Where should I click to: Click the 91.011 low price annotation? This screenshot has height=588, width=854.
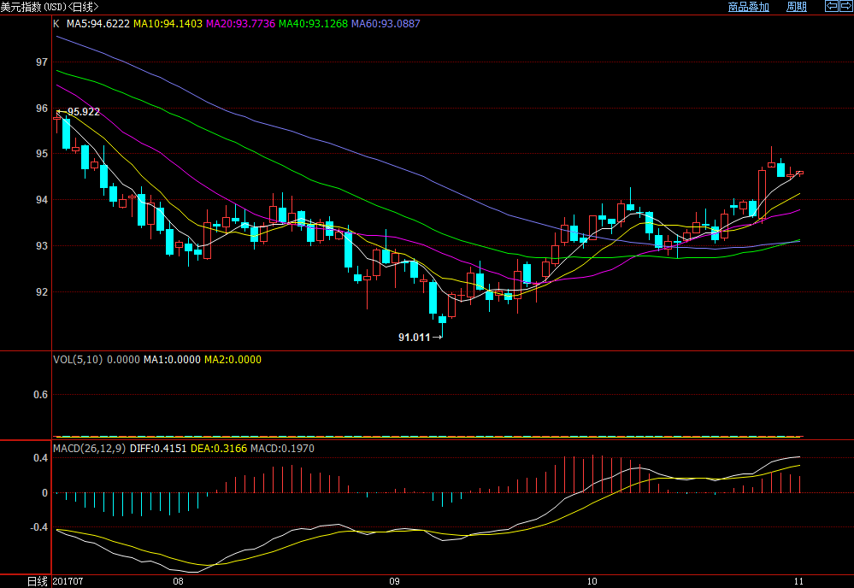pyautogui.click(x=415, y=338)
